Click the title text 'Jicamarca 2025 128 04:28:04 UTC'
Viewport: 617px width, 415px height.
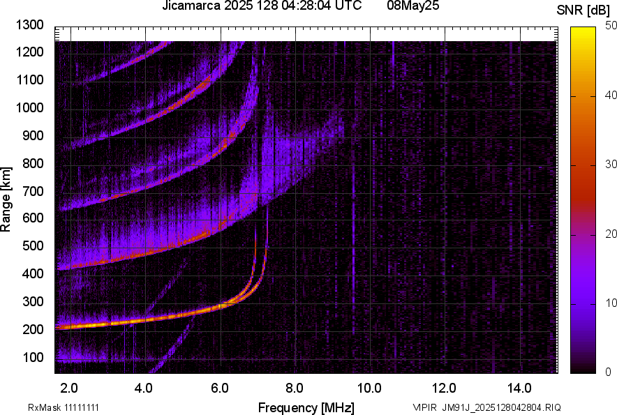coord(262,6)
